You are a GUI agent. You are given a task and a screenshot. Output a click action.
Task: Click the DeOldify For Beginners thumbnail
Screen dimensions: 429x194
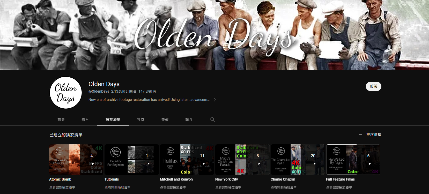coord(131,160)
